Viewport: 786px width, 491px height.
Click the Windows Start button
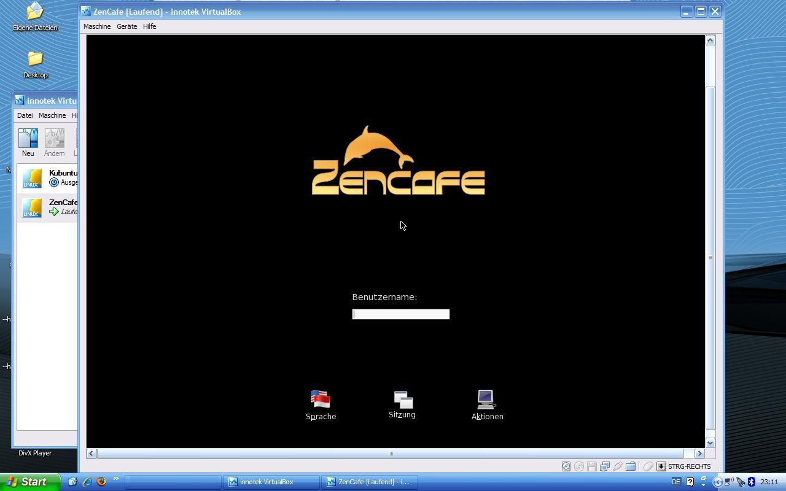click(x=30, y=482)
